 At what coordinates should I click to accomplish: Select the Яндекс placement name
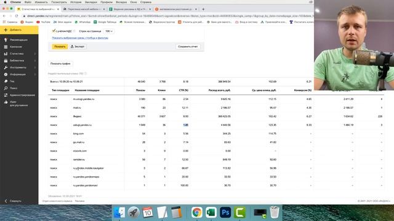click(x=77, y=117)
